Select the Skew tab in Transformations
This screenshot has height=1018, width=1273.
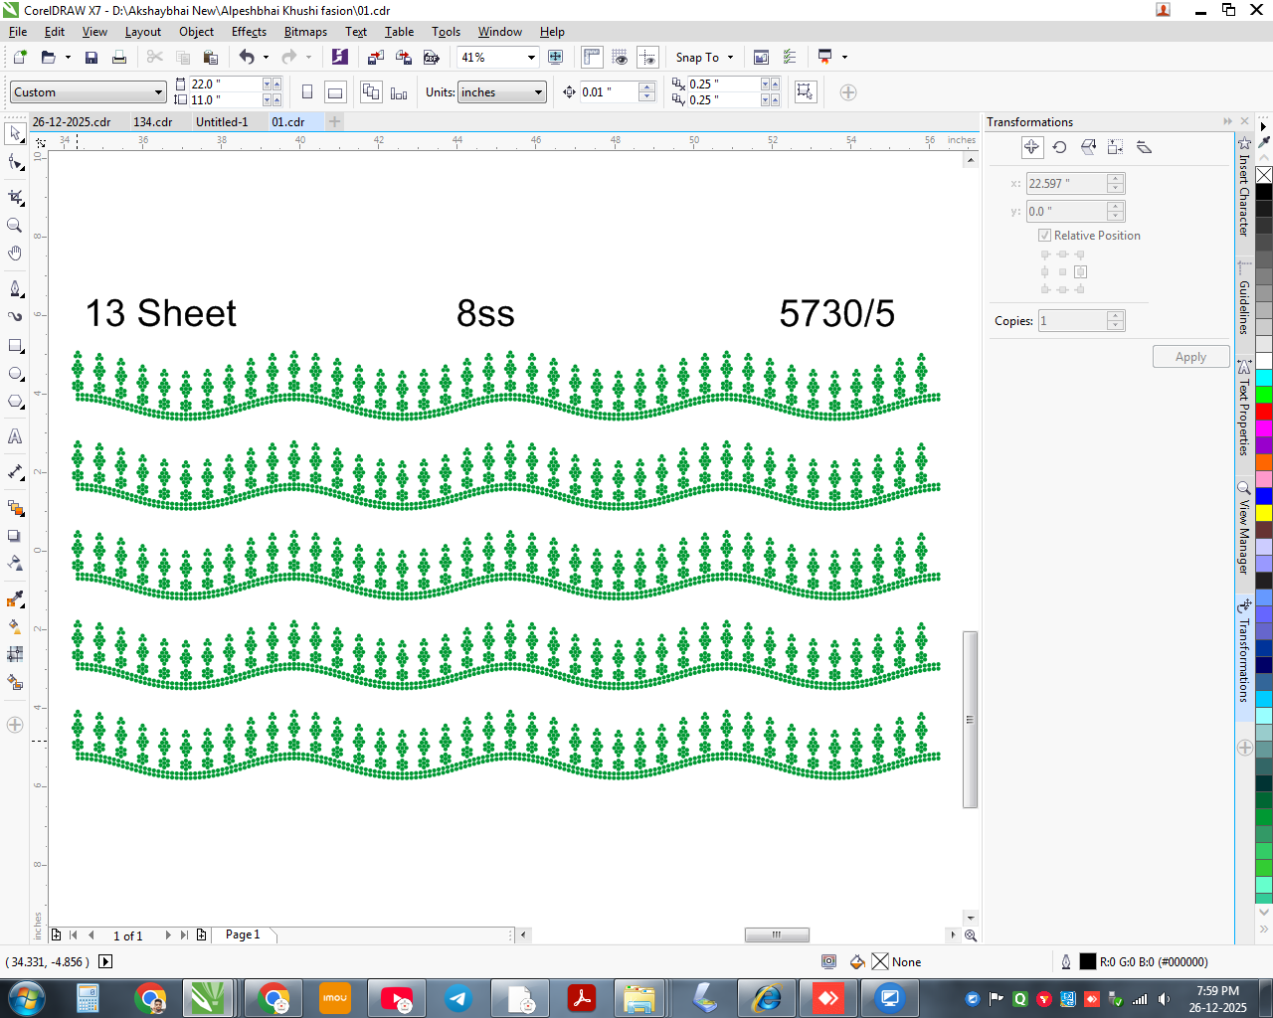[1144, 147]
